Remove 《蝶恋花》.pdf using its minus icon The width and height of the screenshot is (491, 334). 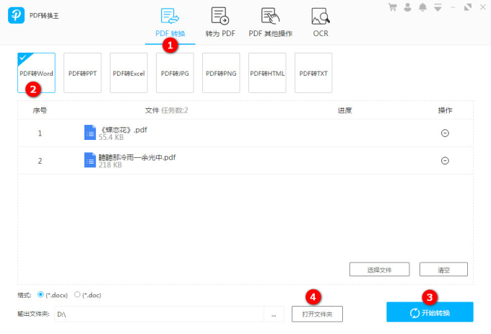point(445,133)
